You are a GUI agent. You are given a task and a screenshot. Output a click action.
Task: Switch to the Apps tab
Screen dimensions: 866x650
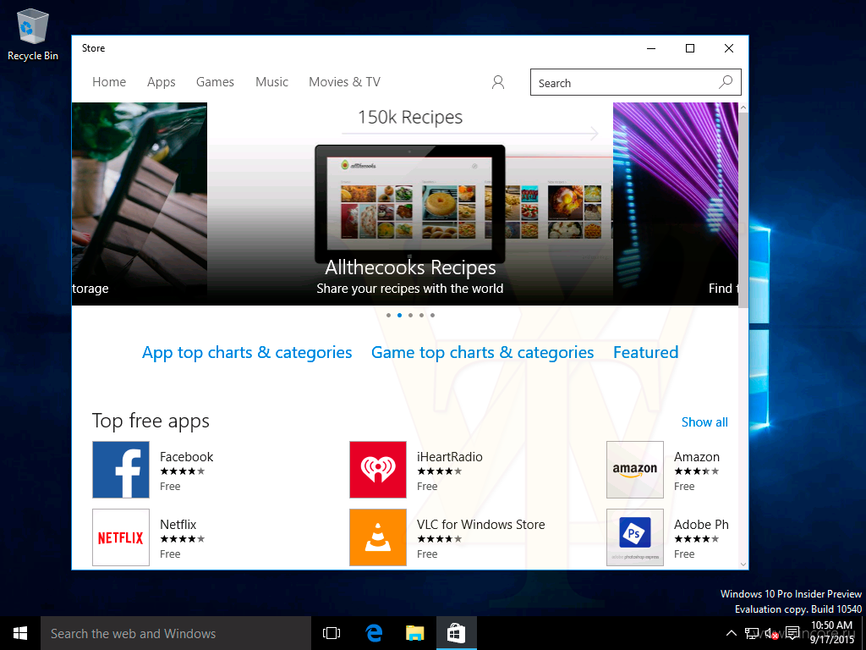point(162,82)
